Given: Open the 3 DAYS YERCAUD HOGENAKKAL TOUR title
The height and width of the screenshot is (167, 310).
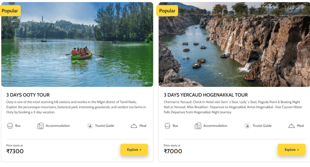Looking at the screenshot, I should tap(205, 95).
